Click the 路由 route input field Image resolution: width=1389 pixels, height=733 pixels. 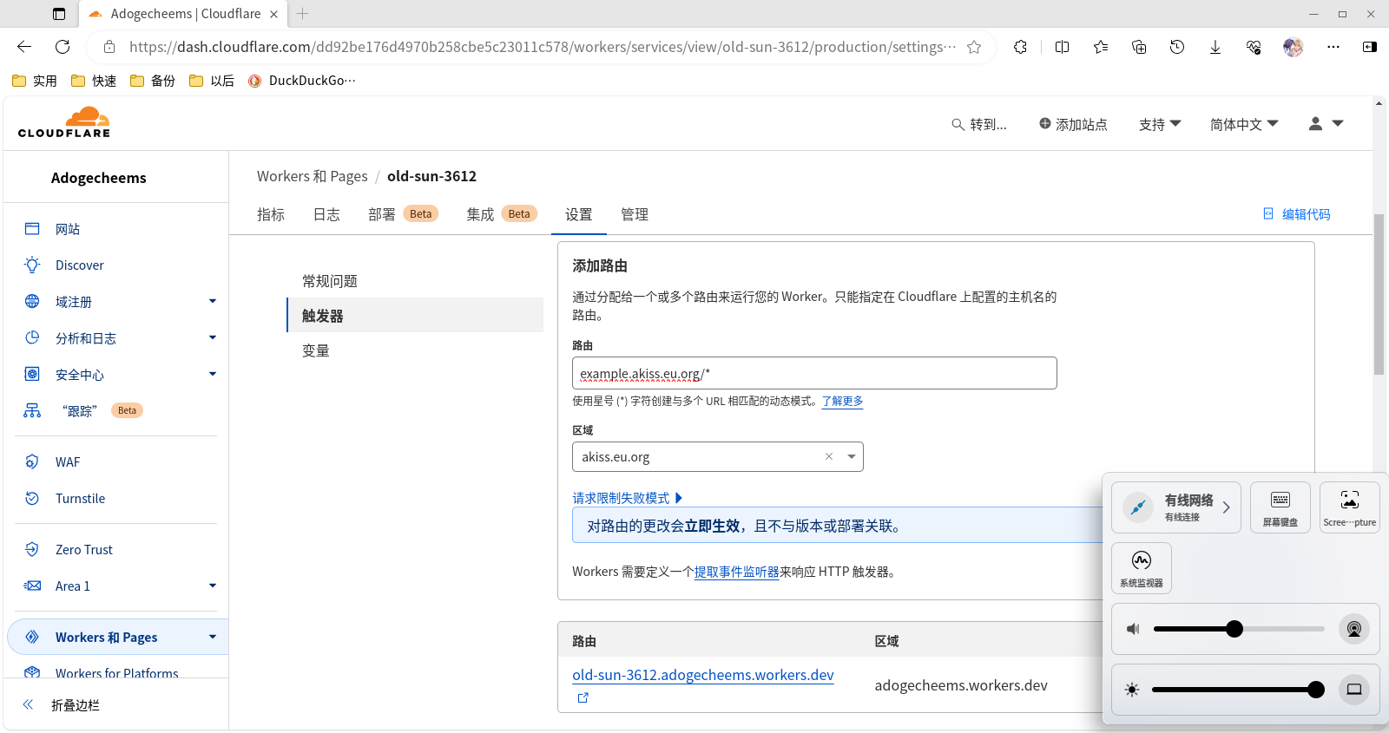814,373
